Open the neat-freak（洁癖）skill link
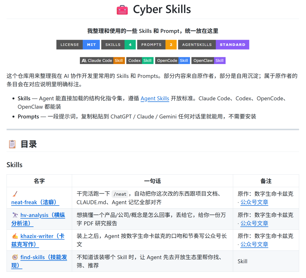This screenshot has width=306, height=278. click(35, 202)
